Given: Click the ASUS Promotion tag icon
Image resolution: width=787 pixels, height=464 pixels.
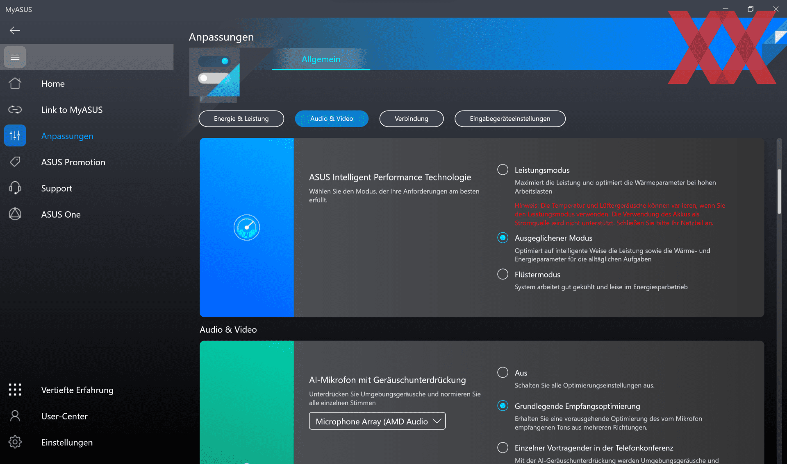Looking at the screenshot, I should pyautogui.click(x=15, y=162).
